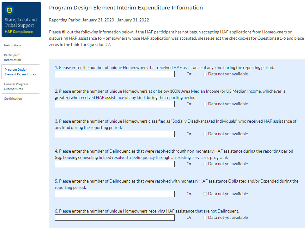Click the 'State, Local and Tribal Support' header
Image resolution: width=308 pixels, height=228 pixels.
coord(21,22)
